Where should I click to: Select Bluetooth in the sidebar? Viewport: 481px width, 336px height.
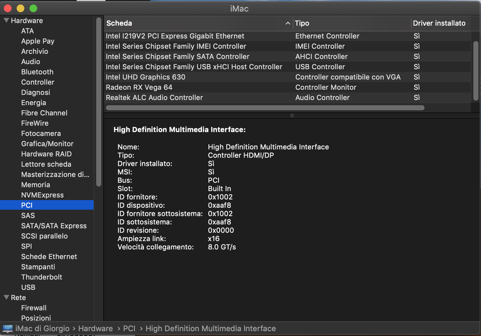click(37, 72)
